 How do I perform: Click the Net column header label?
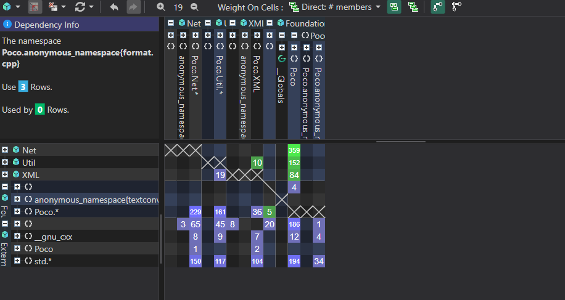coord(194,23)
